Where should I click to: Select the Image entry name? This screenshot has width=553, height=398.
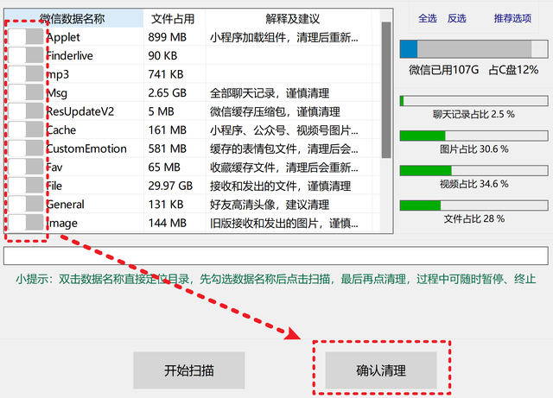pos(62,224)
